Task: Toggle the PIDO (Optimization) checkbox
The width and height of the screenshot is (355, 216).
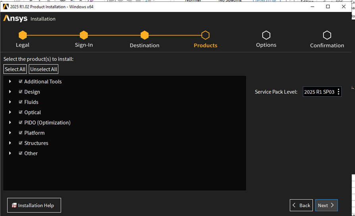Action: 21,123
